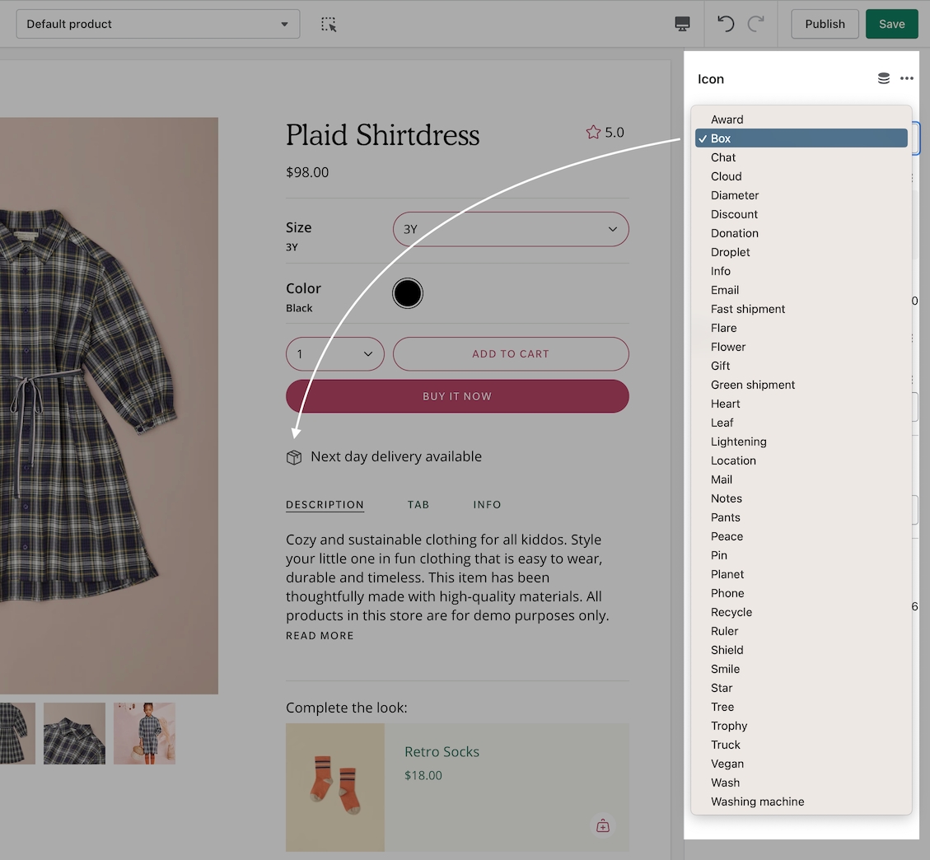Click the add-to-cart icon on Retro Socks
930x860 pixels.
pos(603,825)
